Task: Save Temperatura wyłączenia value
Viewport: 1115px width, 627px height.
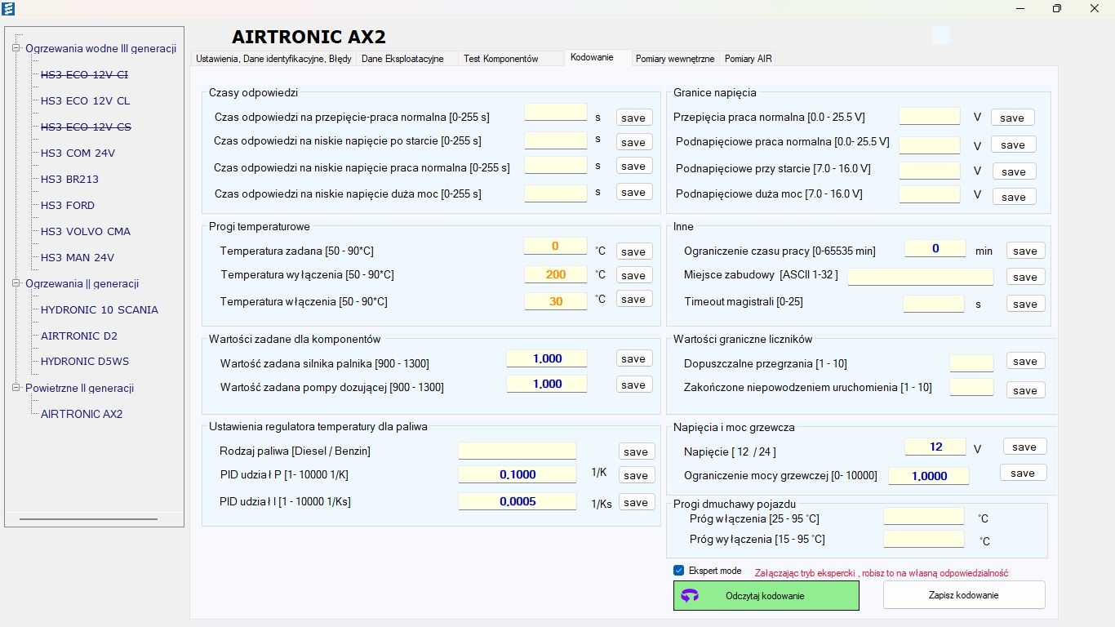Action: [x=633, y=275]
